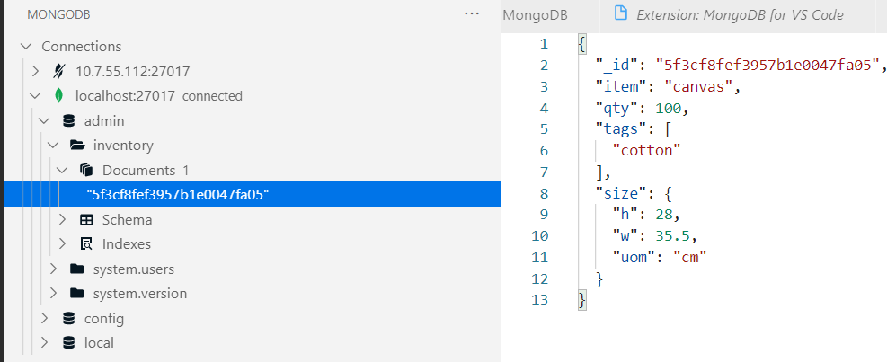The width and height of the screenshot is (887, 362).
Task: Click the Documents stack icon
Action: click(x=86, y=170)
